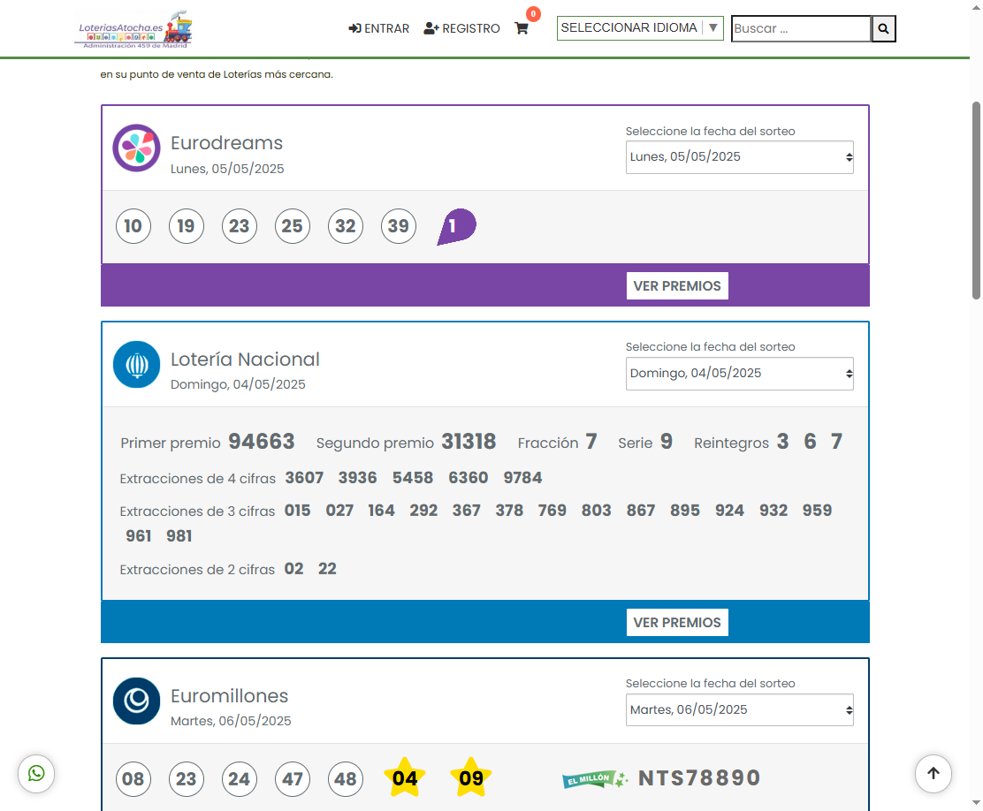
Task: Click the Lotería Nacional title
Action: [x=245, y=360]
